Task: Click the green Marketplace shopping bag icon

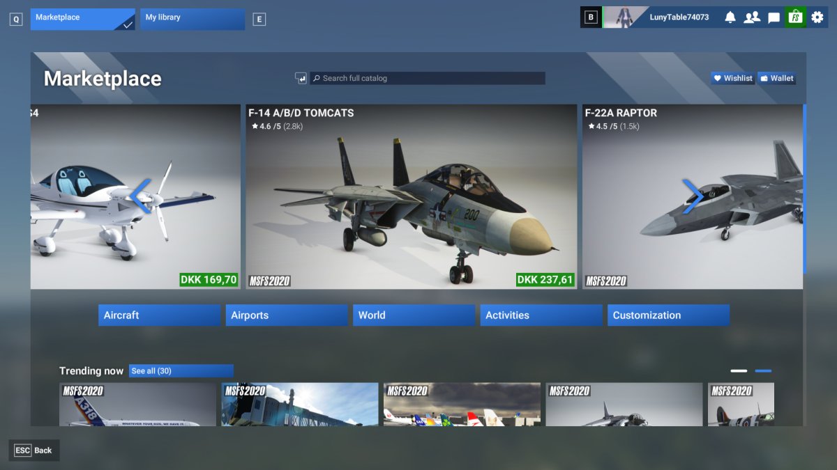Action: click(x=795, y=17)
